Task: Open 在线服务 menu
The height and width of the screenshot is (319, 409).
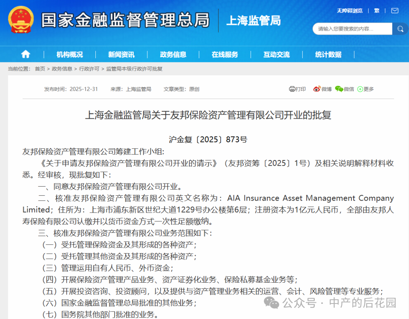Action: (225, 54)
